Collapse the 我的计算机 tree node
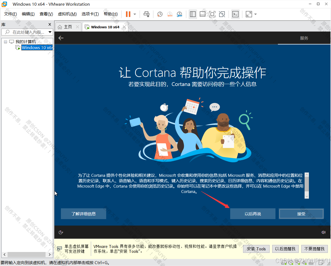 coord(5,42)
